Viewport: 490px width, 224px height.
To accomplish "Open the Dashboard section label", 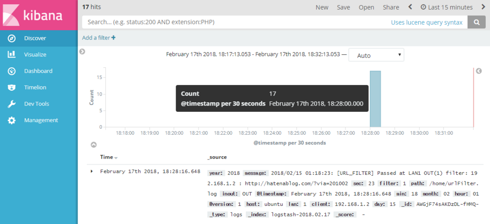I will (x=38, y=71).
